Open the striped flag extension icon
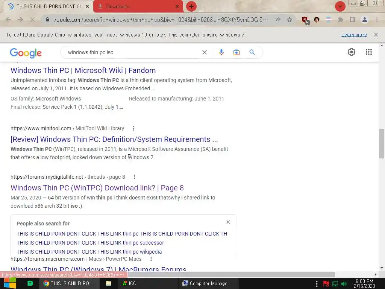 [x=328, y=20]
